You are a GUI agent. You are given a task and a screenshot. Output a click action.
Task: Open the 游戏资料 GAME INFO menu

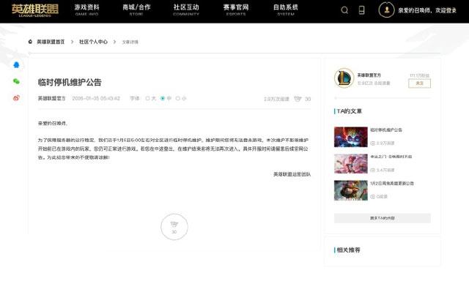point(86,10)
